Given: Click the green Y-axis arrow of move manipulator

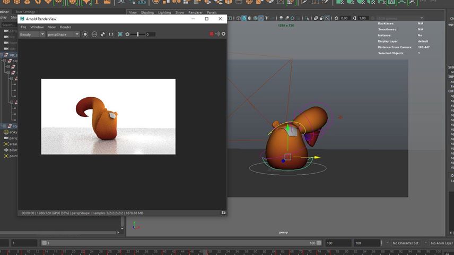Looking at the screenshot, I should (287, 127).
